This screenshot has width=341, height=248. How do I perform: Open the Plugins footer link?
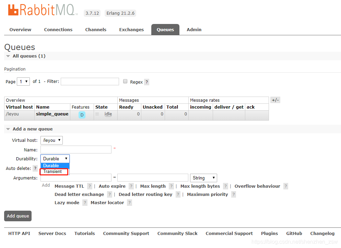pos(269,234)
